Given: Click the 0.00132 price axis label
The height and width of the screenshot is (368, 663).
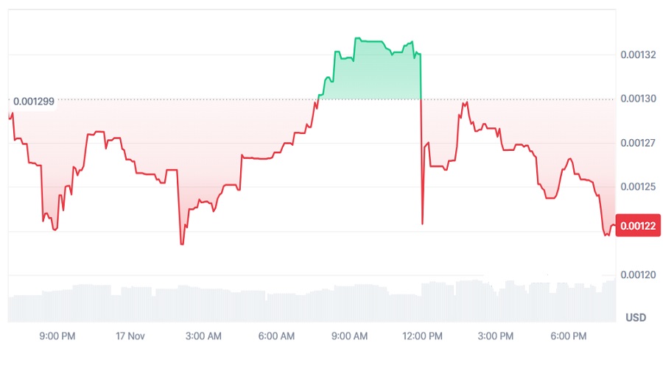Looking at the screenshot, I should point(639,55).
